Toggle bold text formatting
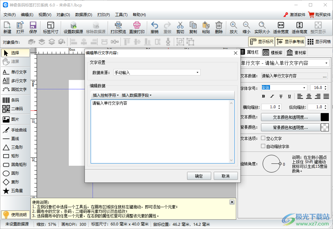Screen dimensions: 333x229 263,96
